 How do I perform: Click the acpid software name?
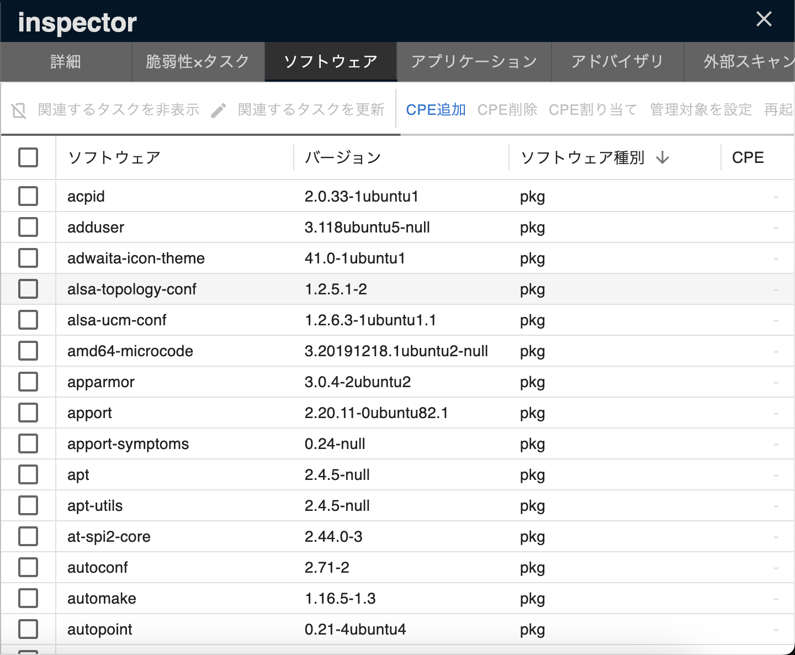click(86, 197)
